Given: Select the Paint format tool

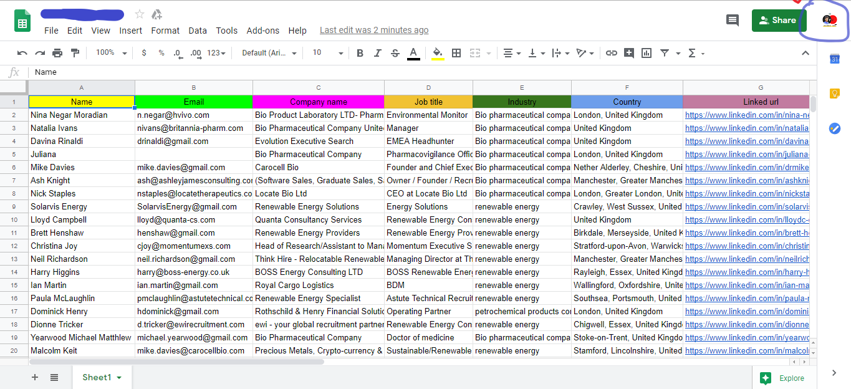Looking at the screenshot, I should 74,53.
